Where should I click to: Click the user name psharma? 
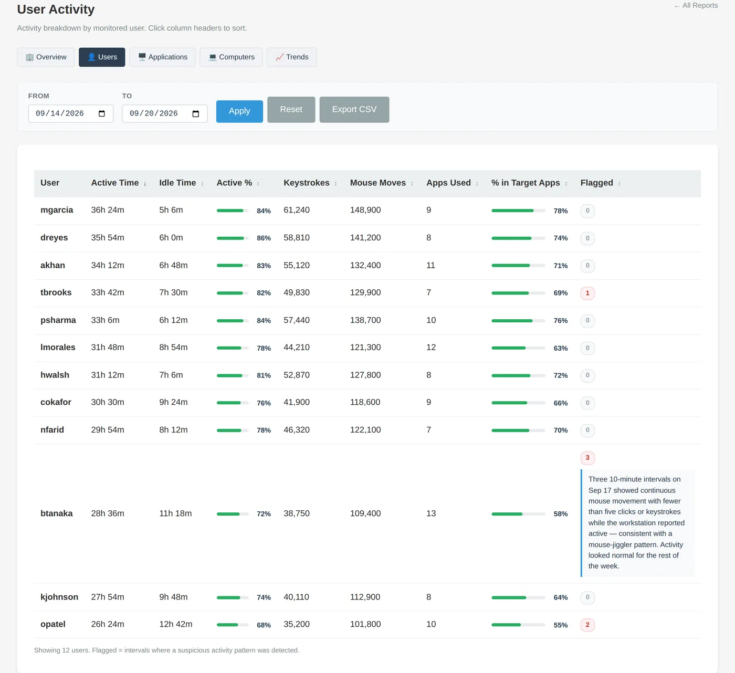[x=58, y=320]
